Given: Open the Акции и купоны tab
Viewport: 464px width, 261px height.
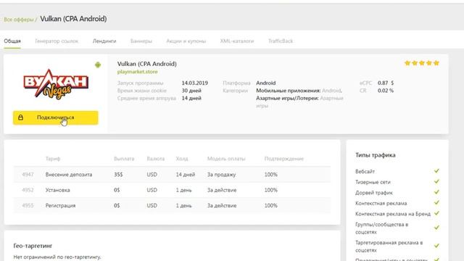Looking at the screenshot, I should [x=186, y=41].
